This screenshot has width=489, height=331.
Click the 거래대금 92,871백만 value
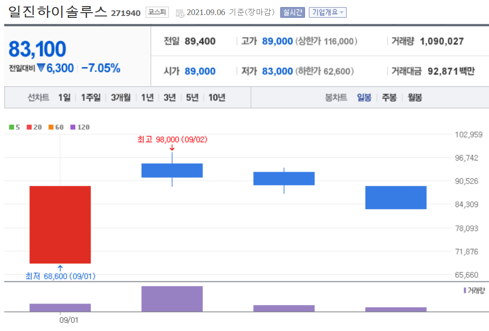tap(451, 71)
